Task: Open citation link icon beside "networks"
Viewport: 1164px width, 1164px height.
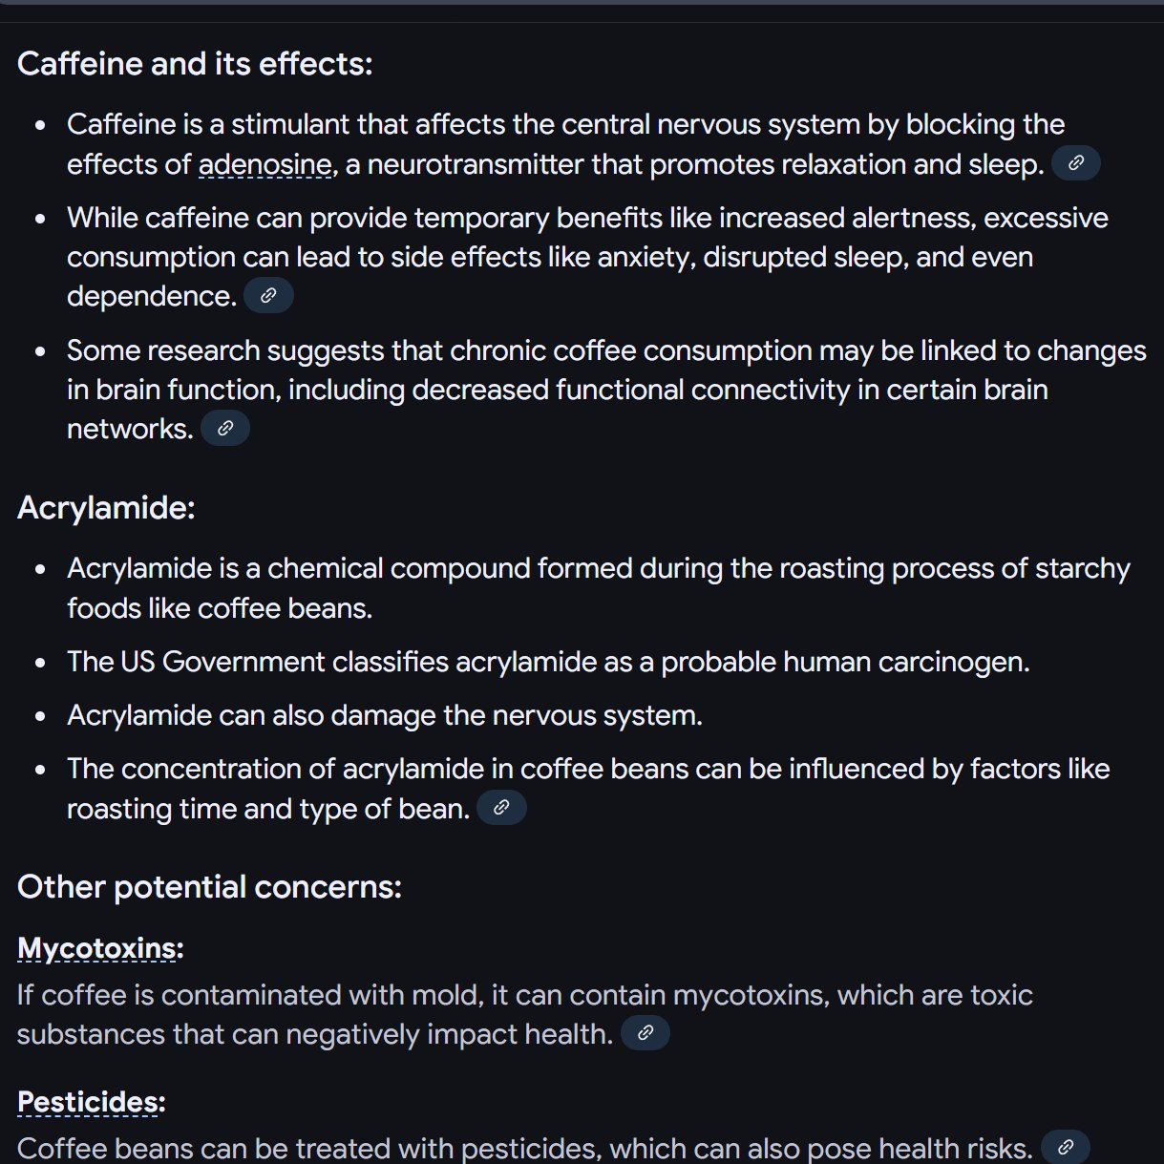Action: pos(225,429)
